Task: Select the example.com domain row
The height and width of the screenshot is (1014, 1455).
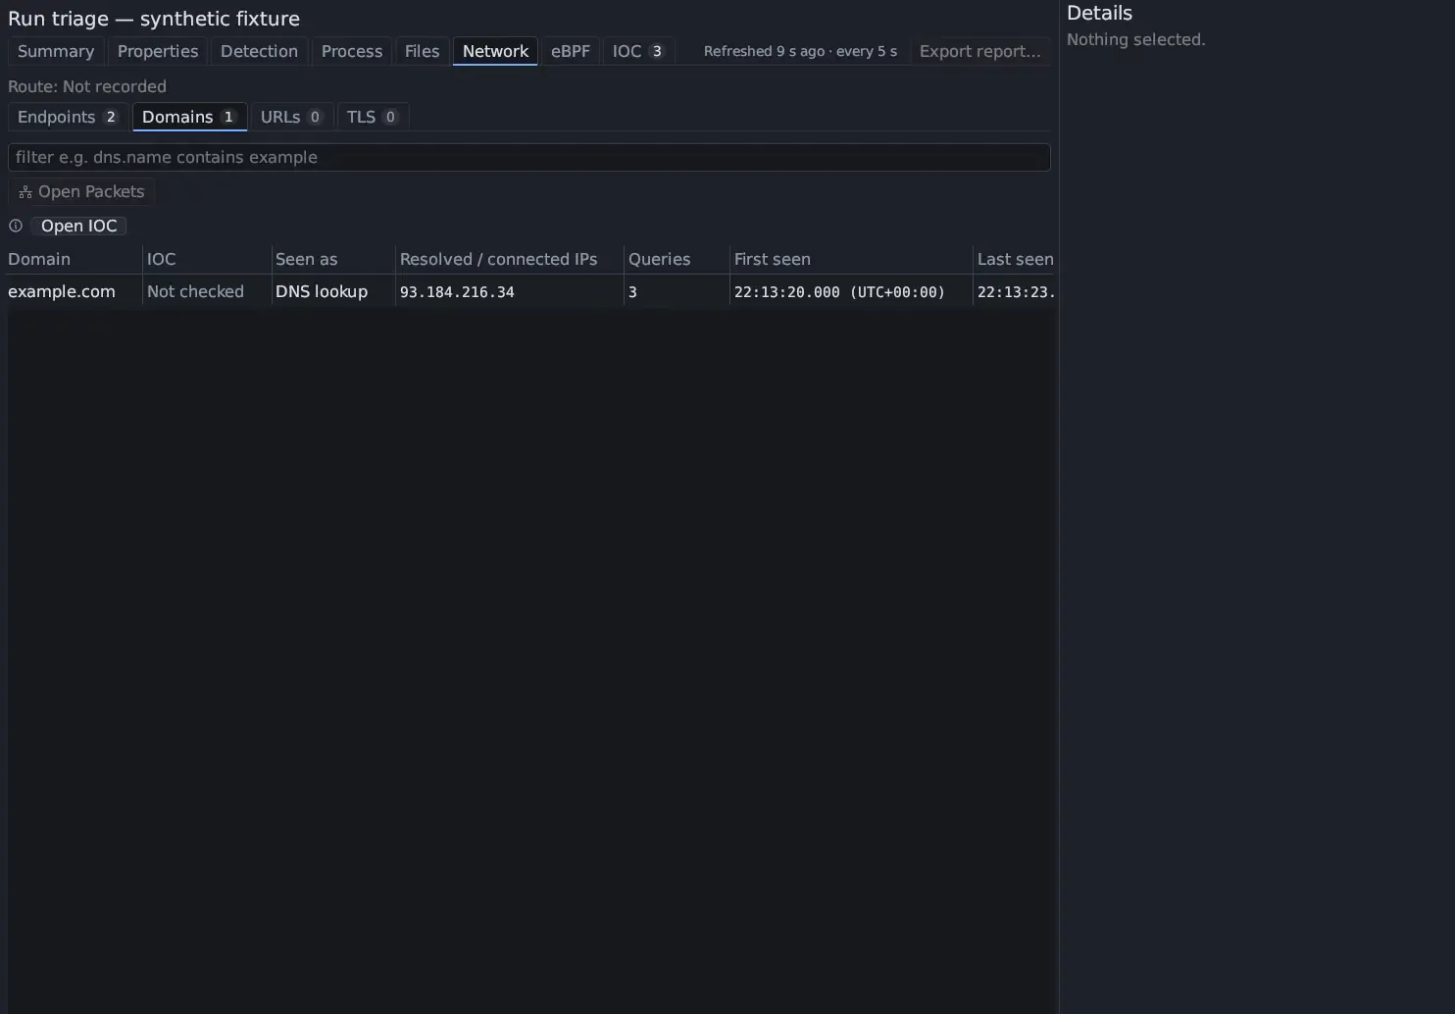Action: 532,291
